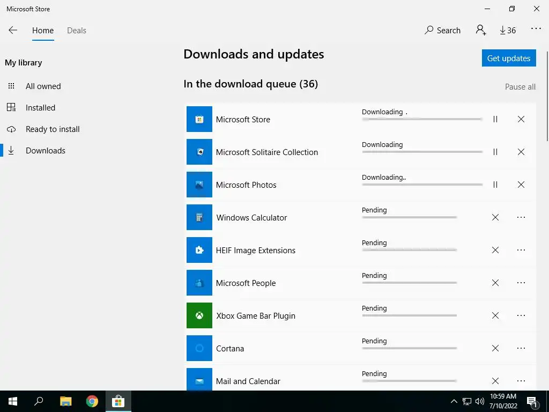
Task: Open the downloads indicator showing 36
Action: tap(508, 31)
